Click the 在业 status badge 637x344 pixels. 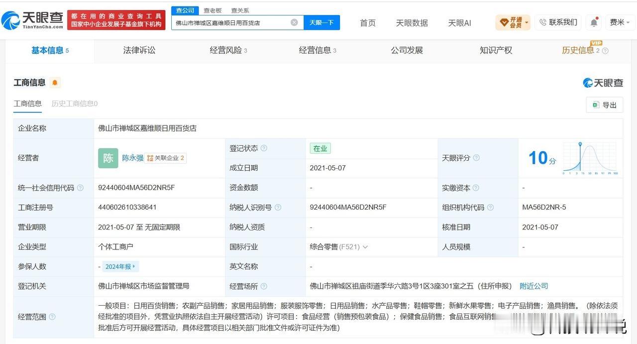[320, 148]
